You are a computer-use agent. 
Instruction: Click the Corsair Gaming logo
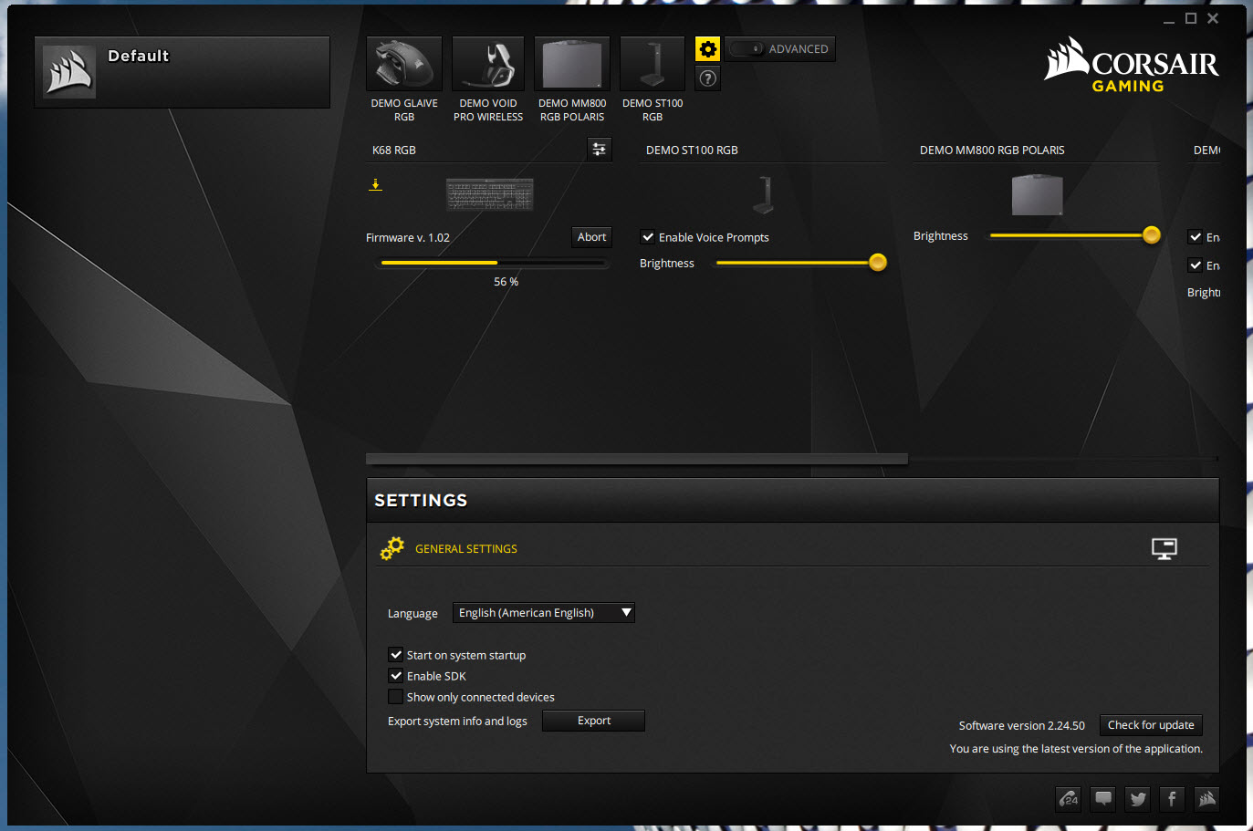[1132, 65]
